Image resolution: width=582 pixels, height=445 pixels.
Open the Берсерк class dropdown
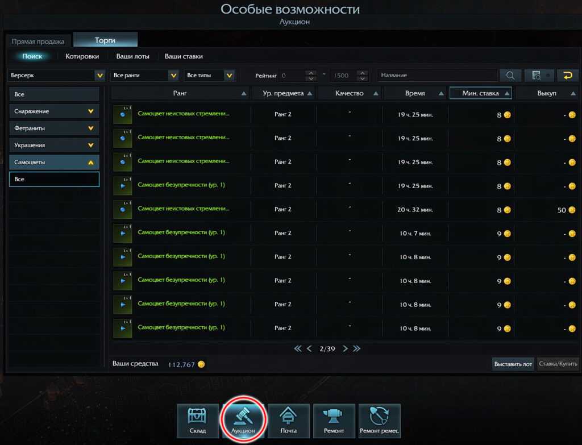56,76
